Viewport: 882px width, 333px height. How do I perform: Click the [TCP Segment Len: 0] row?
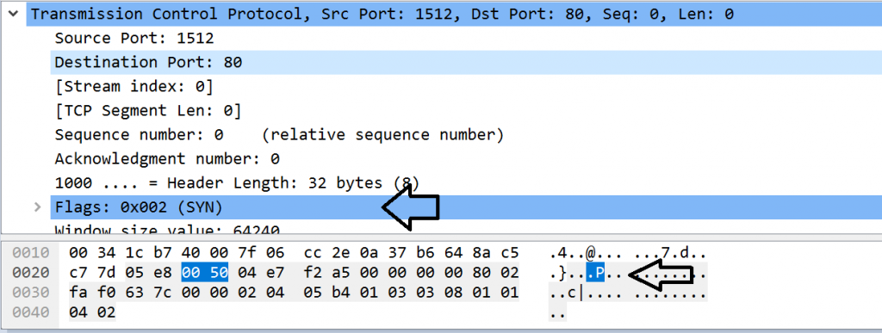466,111
